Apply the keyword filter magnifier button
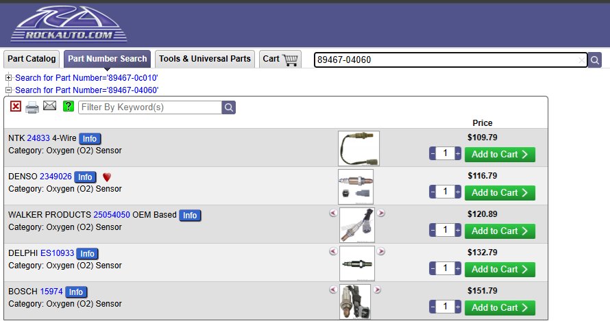The height and width of the screenshot is (321, 610). pyautogui.click(x=229, y=107)
